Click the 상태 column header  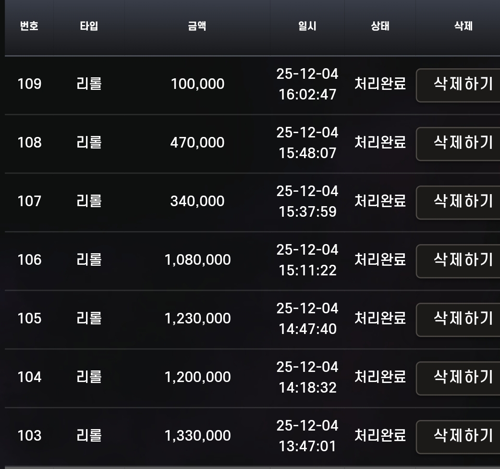coord(380,27)
